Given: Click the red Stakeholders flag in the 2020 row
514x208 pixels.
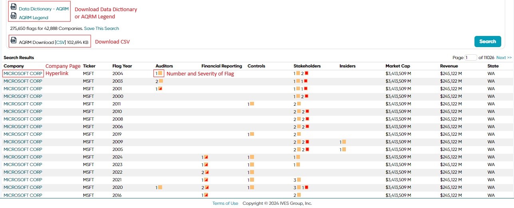Looking at the screenshot, I should 306,187.
